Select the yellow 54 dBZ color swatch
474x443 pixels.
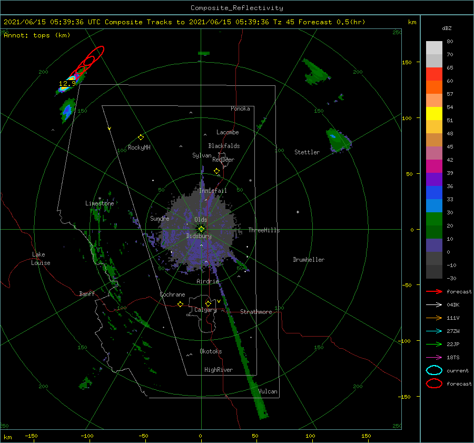tap(434, 113)
